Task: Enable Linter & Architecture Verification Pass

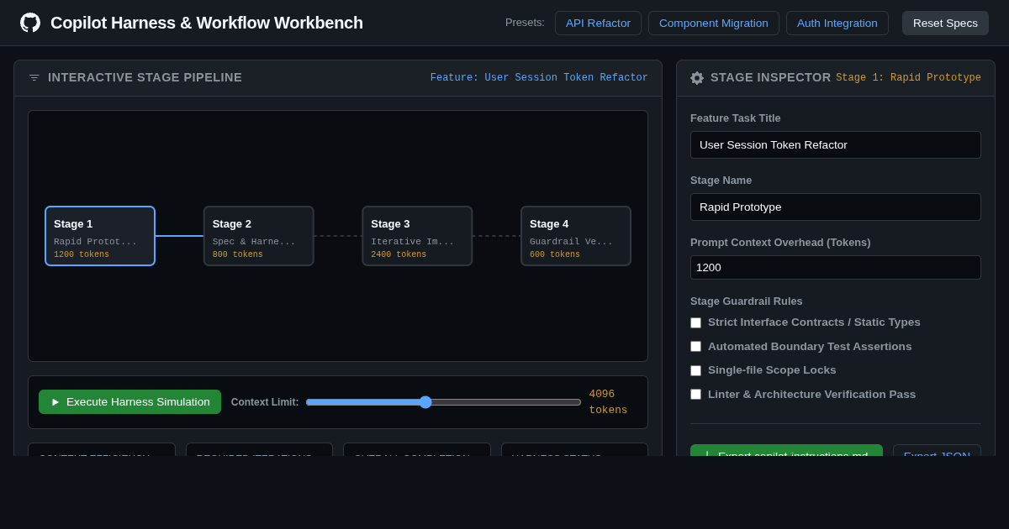Action: pyautogui.click(x=695, y=394)
